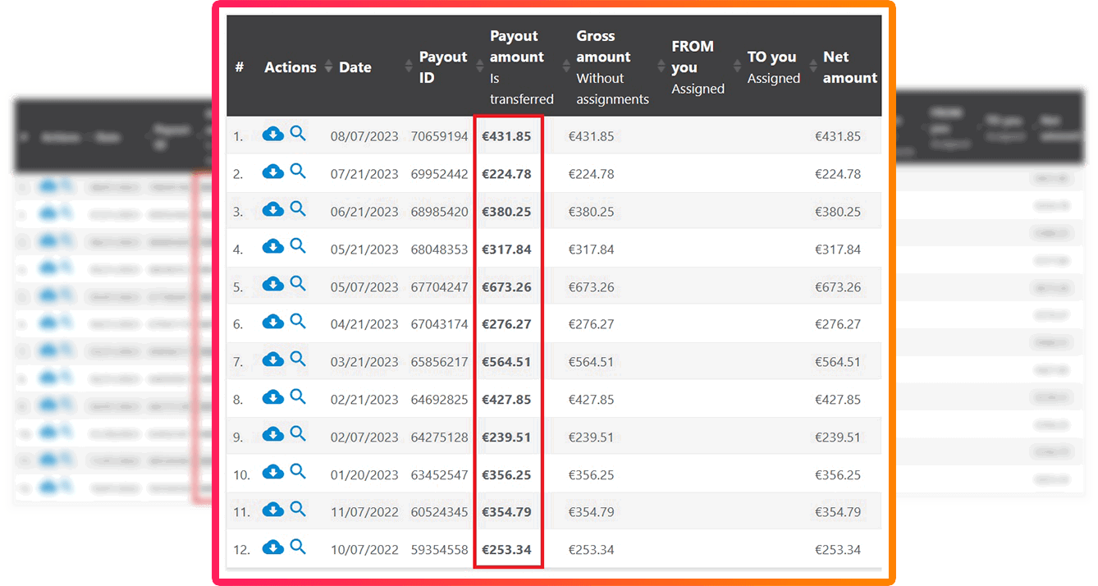Click cloud download icon in row 10
The height and width of the screenshot is (586, 1098).
[x=272, y=473]
